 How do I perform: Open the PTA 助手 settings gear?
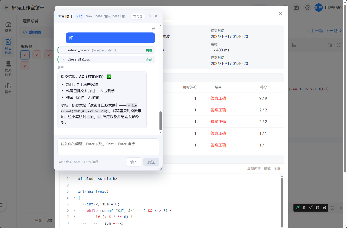pos(149,16)
